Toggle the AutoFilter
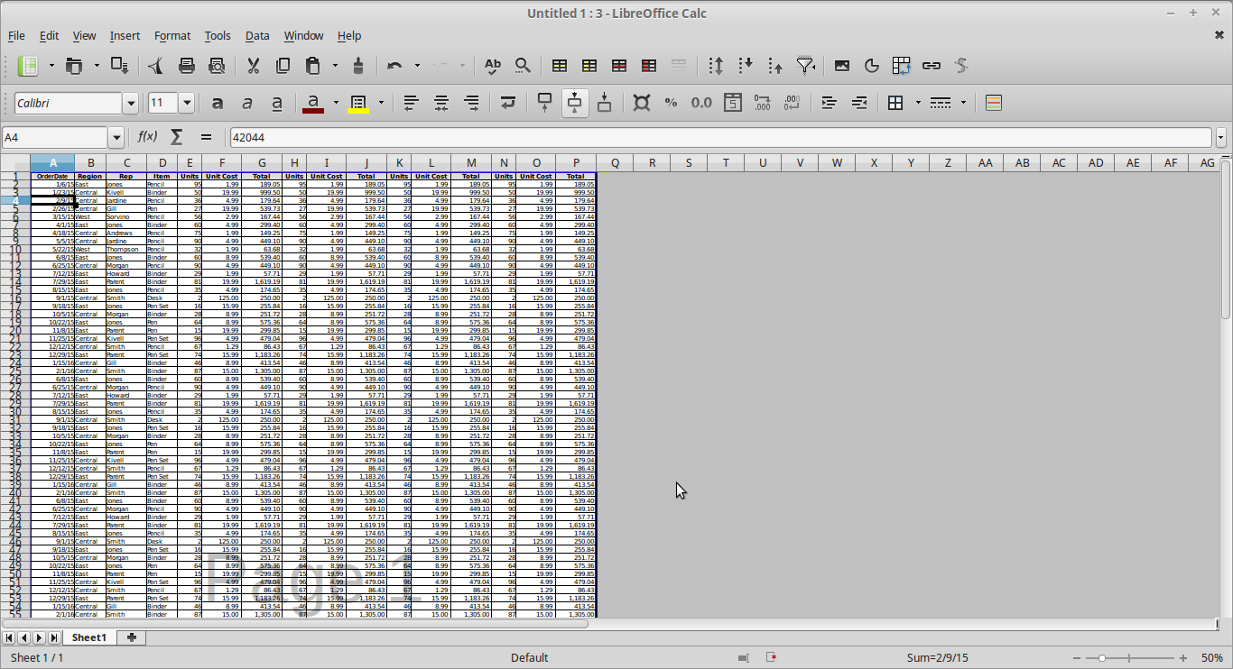The width and height of the screenshot is (1233, 669). pyautogui.click(x=806, y=65)
